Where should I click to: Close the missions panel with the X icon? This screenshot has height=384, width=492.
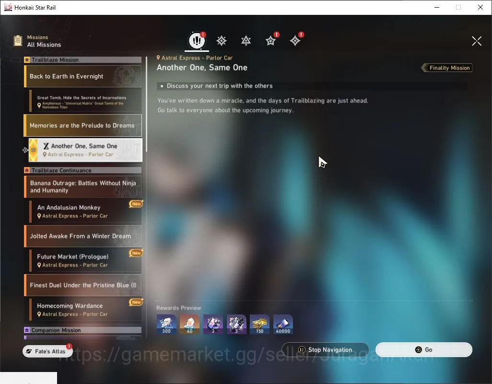476,41
